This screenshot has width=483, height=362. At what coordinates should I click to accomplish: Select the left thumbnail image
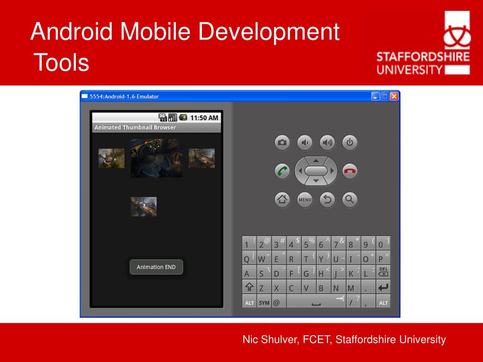click(111, 158)
